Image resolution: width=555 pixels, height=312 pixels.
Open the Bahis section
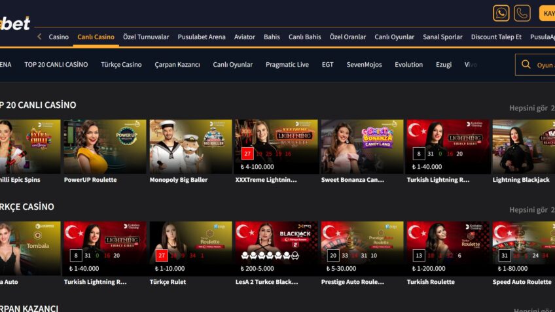pyautogui.click(x=272, y=37)
